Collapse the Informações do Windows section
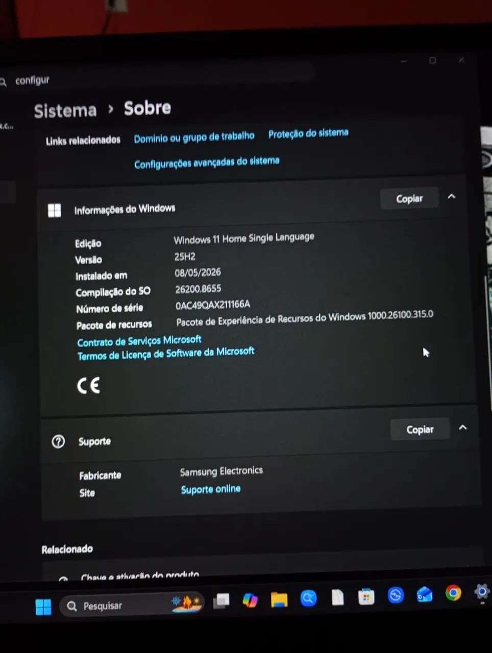This screenshot has width=492, height=653. click(x=452, y=196)
